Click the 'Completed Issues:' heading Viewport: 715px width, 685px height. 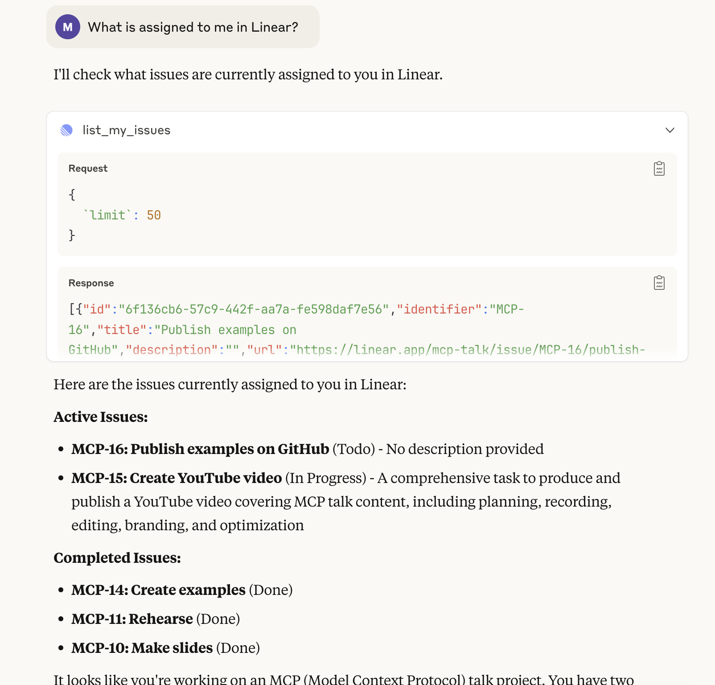click(117, 557)
